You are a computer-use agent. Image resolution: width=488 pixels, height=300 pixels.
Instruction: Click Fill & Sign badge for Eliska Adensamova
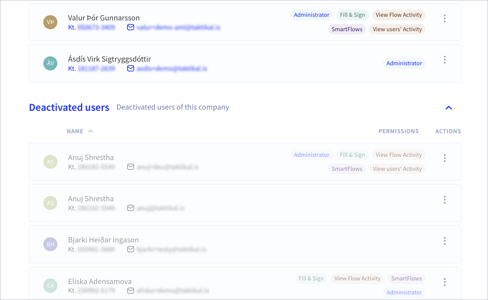311,278
